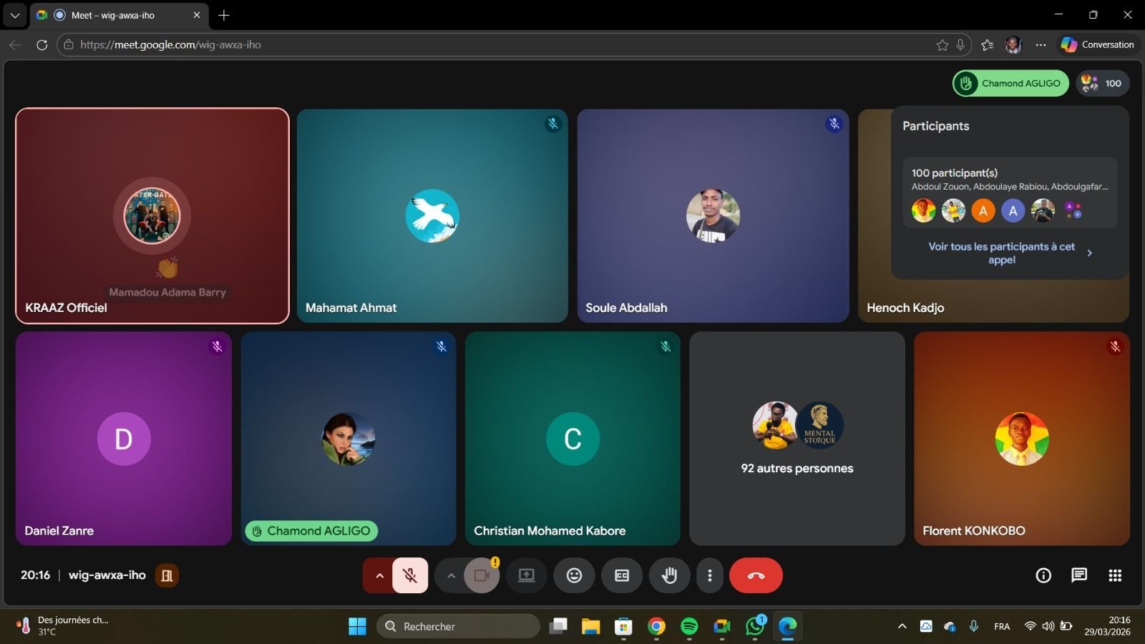Show hidden system tray icons
This screenshot has width=1145, height=644.
(902, 626)
